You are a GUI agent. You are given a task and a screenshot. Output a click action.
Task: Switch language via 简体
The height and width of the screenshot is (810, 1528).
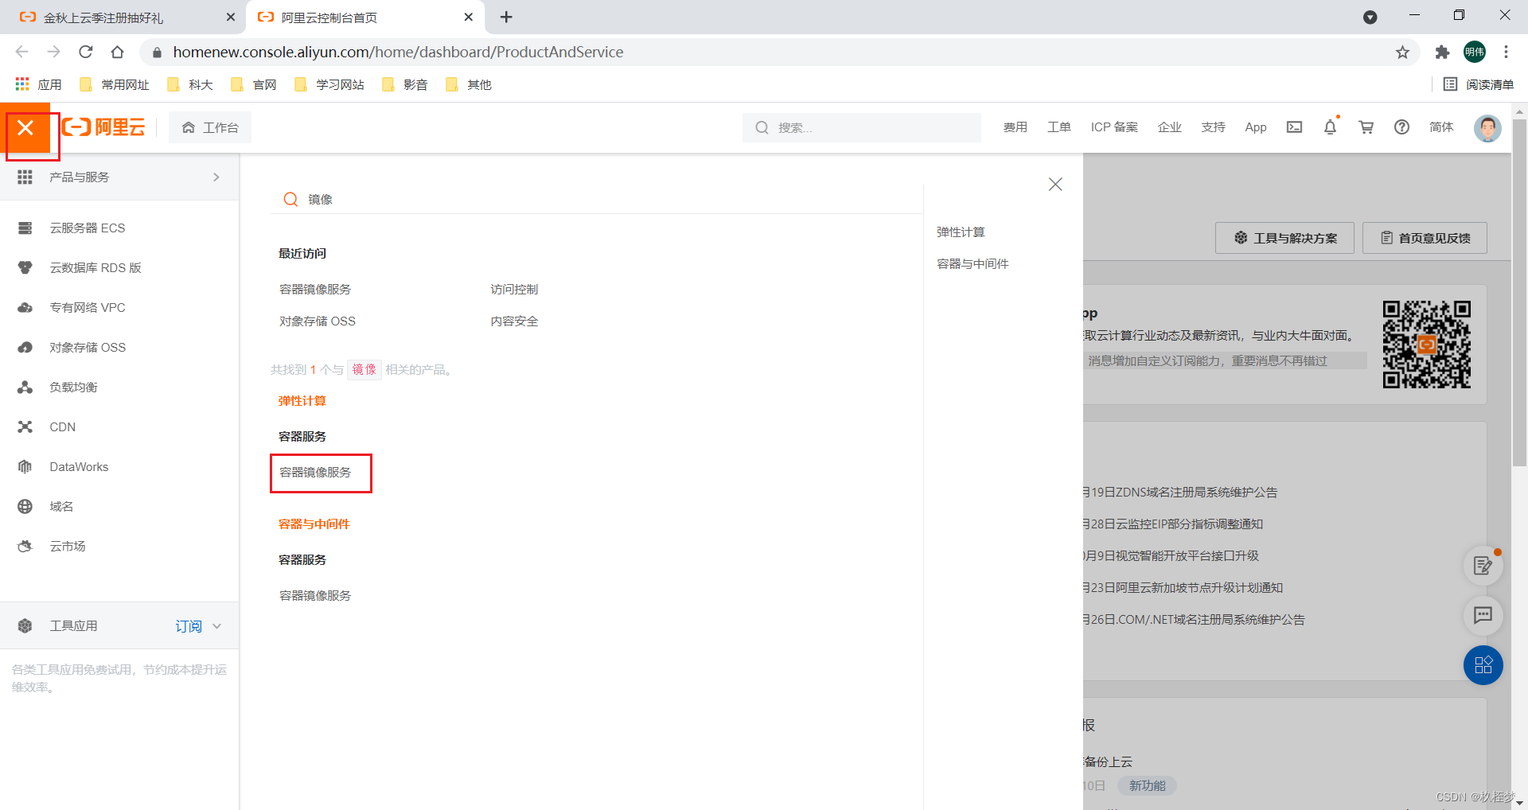[1441, 127]
